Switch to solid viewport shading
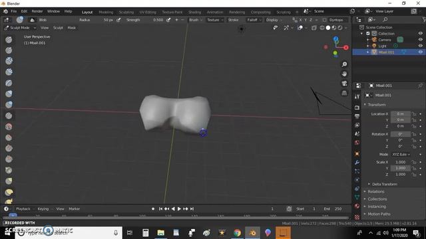Viewport: 426px width, 239px height. (328, 28)
